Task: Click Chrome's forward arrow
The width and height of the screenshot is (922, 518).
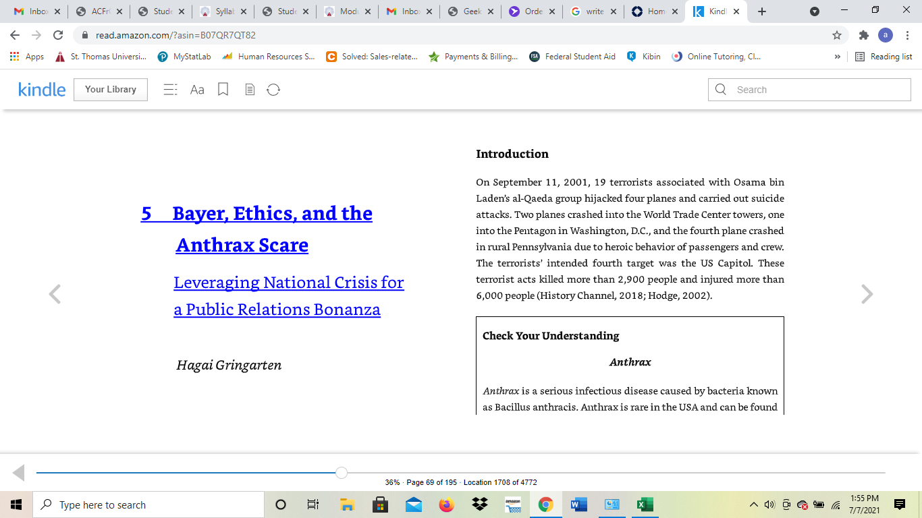Action: point(36,35)
